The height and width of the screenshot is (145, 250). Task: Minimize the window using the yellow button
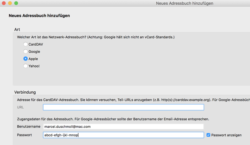click(x=10, y=3)
